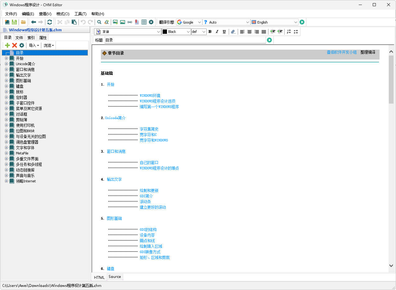Expand the MetaFile tree node
Viewport: 396px width, 290px height.
[x=6, y=153]
